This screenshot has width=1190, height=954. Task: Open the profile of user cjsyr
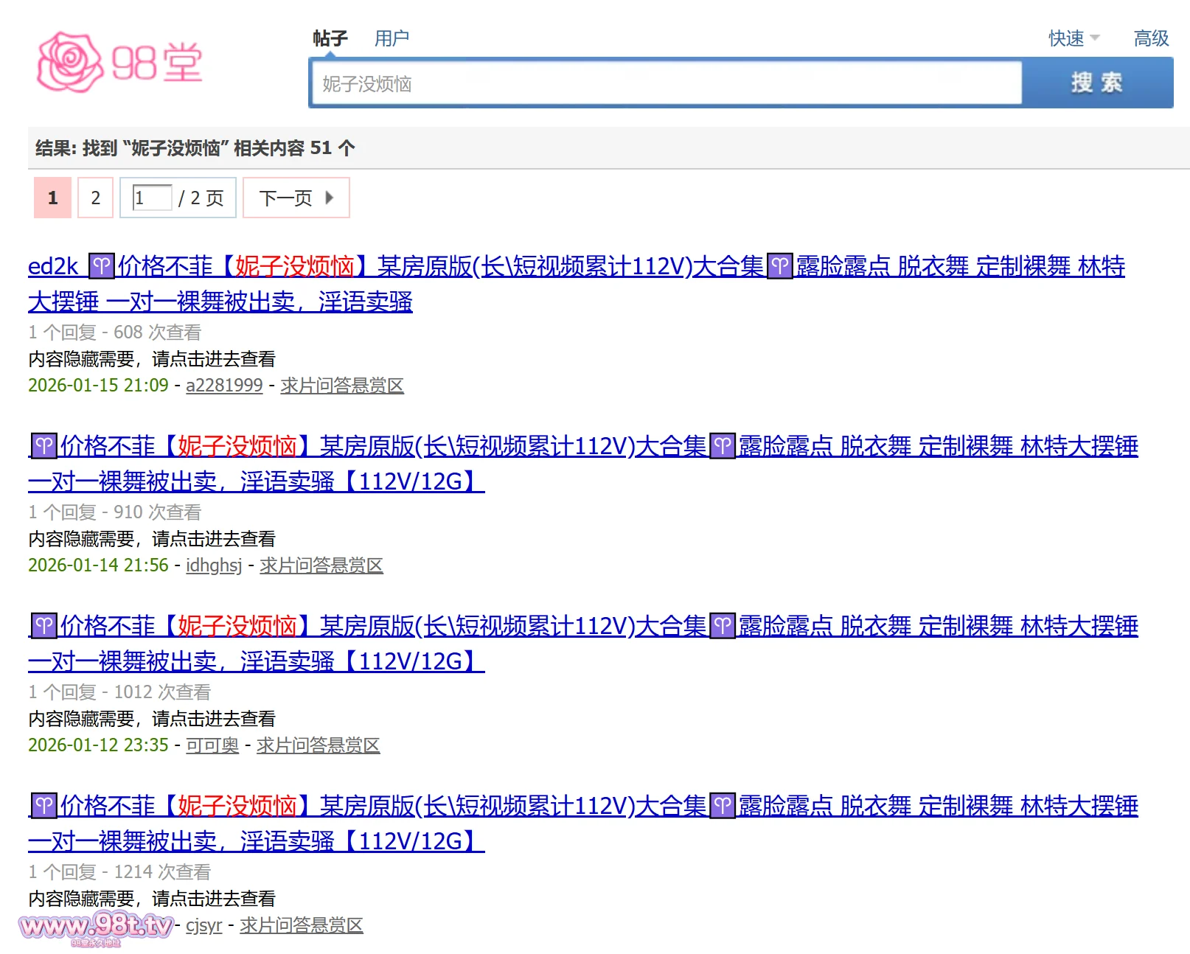203,925
